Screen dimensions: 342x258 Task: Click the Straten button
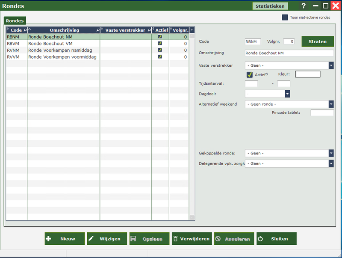pos(318,42)
